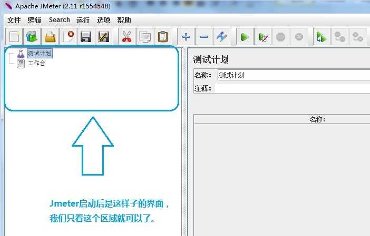Open the 选项 menu
370x236 pixels.
click(103, 20)
